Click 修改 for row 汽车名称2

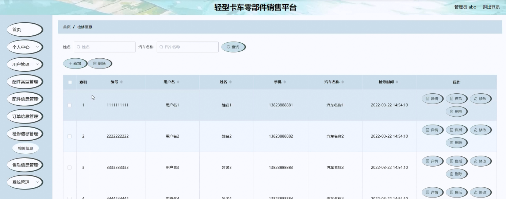pos(480,130)
